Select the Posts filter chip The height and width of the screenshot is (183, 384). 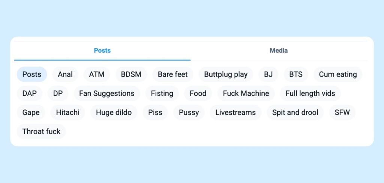pyautogui.click(x=32, y=74)
